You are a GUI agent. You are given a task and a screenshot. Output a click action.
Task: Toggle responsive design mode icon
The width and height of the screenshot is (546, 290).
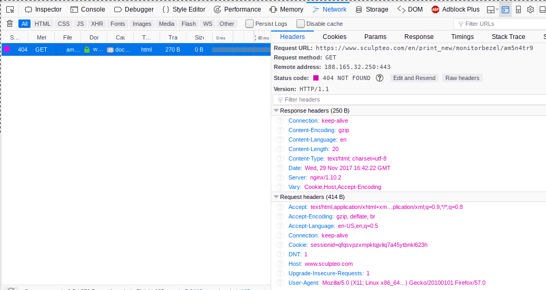click(518, 9)
